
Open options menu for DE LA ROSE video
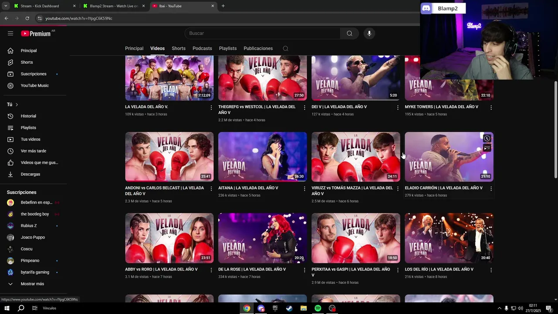305,270
